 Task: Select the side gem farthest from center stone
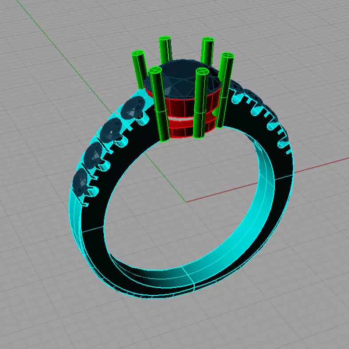click(x=80, y=182)
